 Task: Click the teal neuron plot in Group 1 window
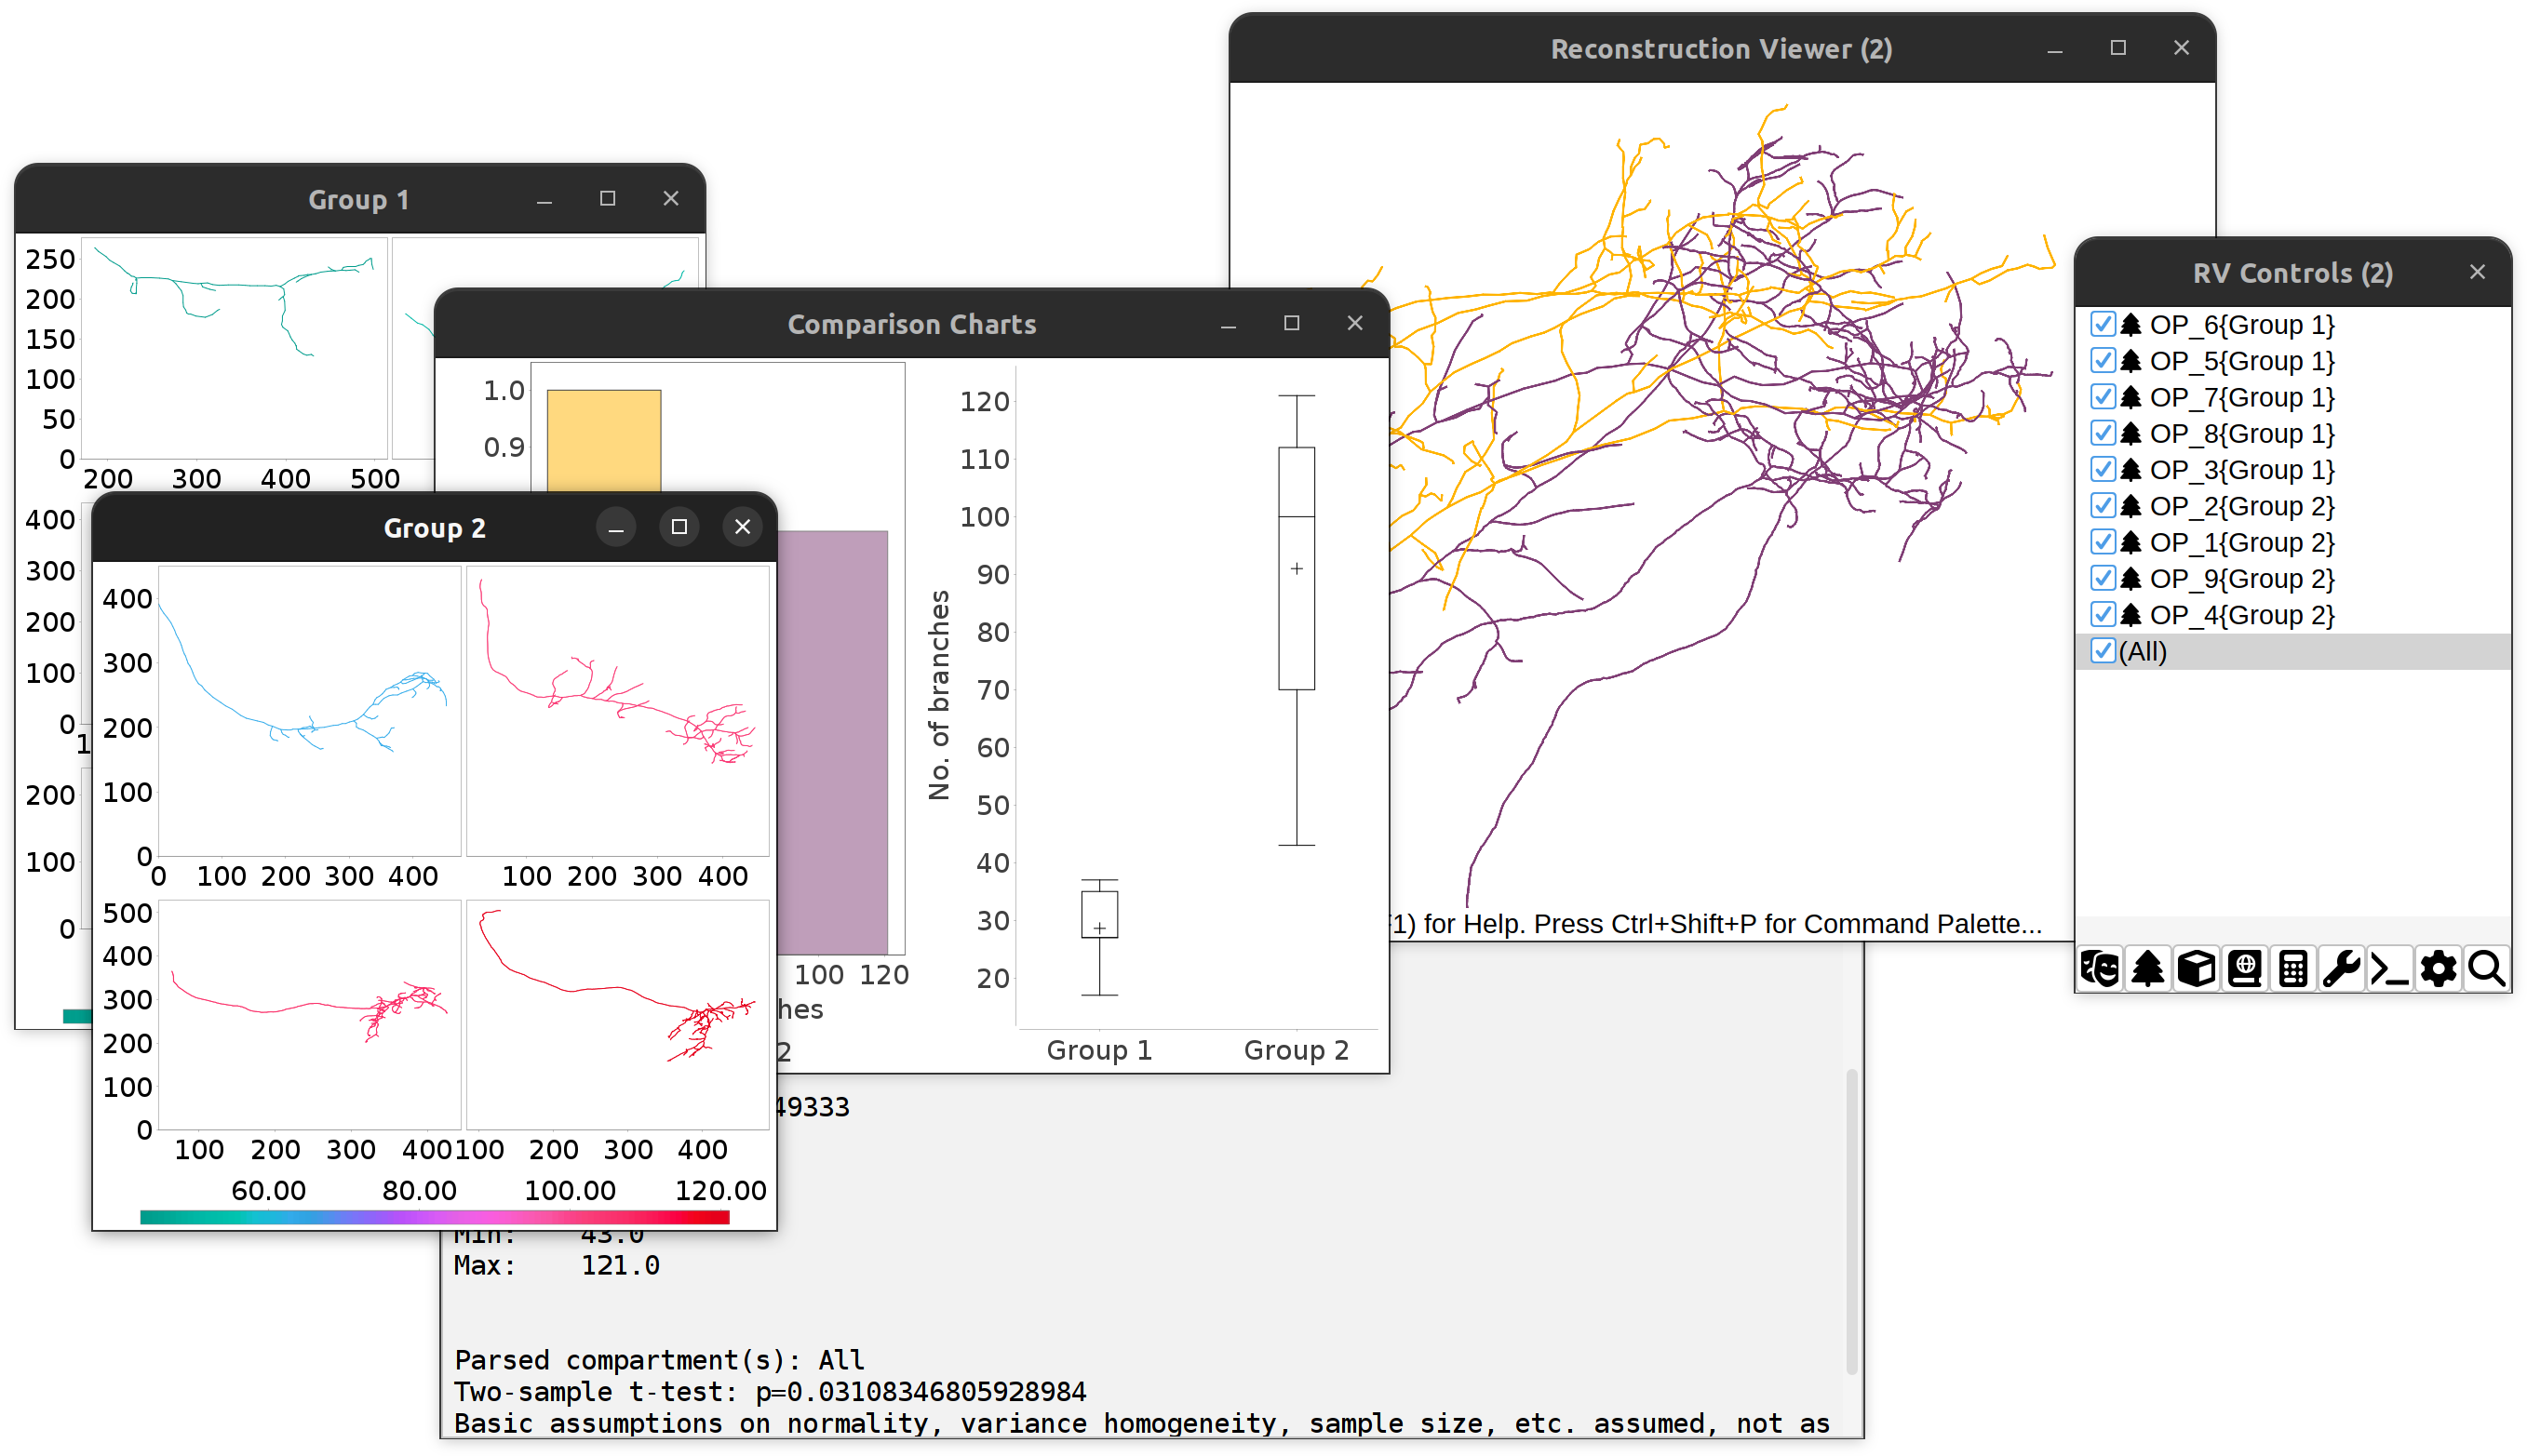tap(235, 348)
